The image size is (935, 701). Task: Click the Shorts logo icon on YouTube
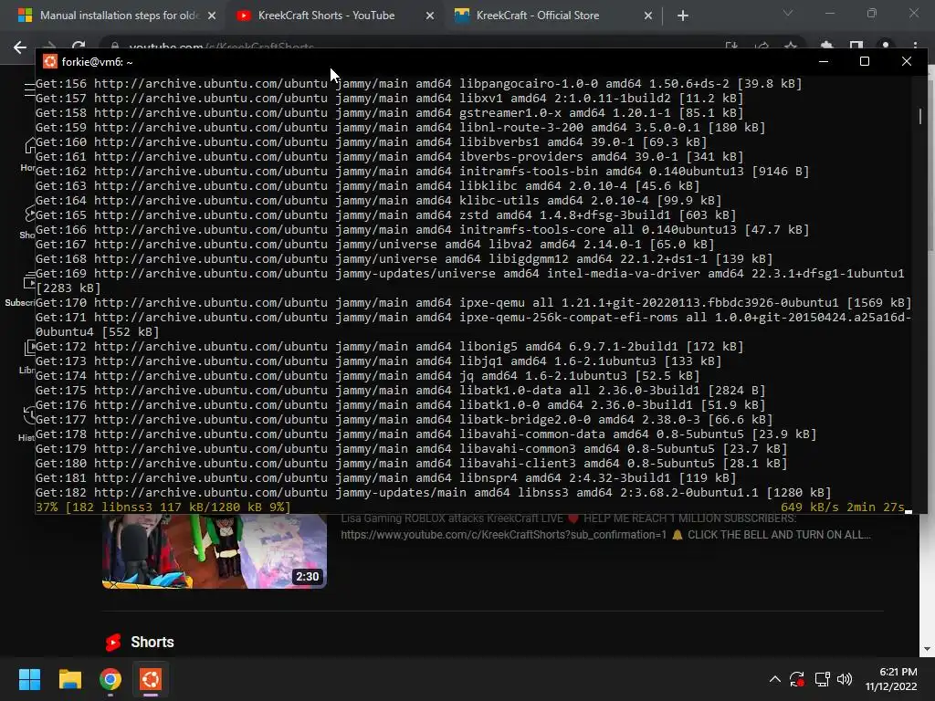[x=113, y=642]
